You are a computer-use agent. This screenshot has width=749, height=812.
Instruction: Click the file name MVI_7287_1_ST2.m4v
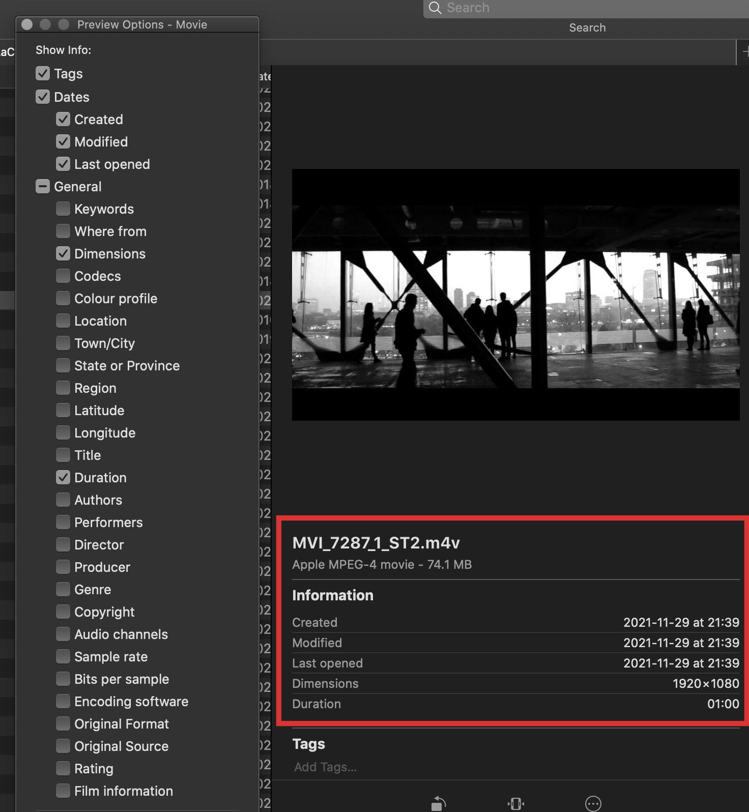click(x=376, y=543)
